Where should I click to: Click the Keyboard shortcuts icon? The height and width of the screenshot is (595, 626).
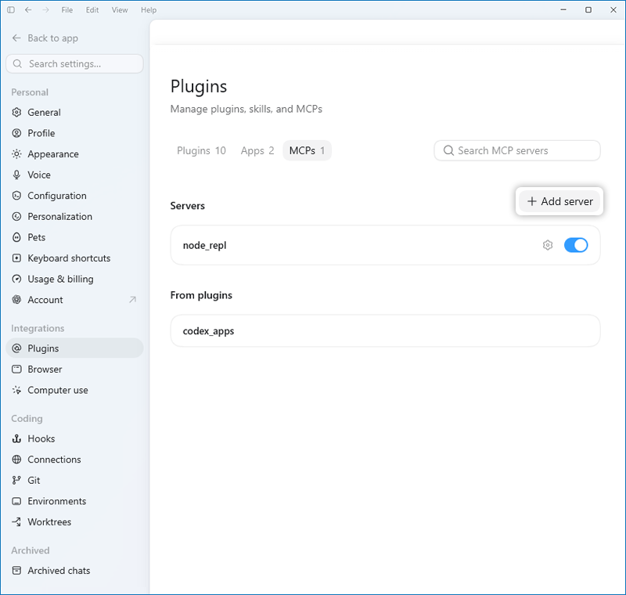pos(16,258)
